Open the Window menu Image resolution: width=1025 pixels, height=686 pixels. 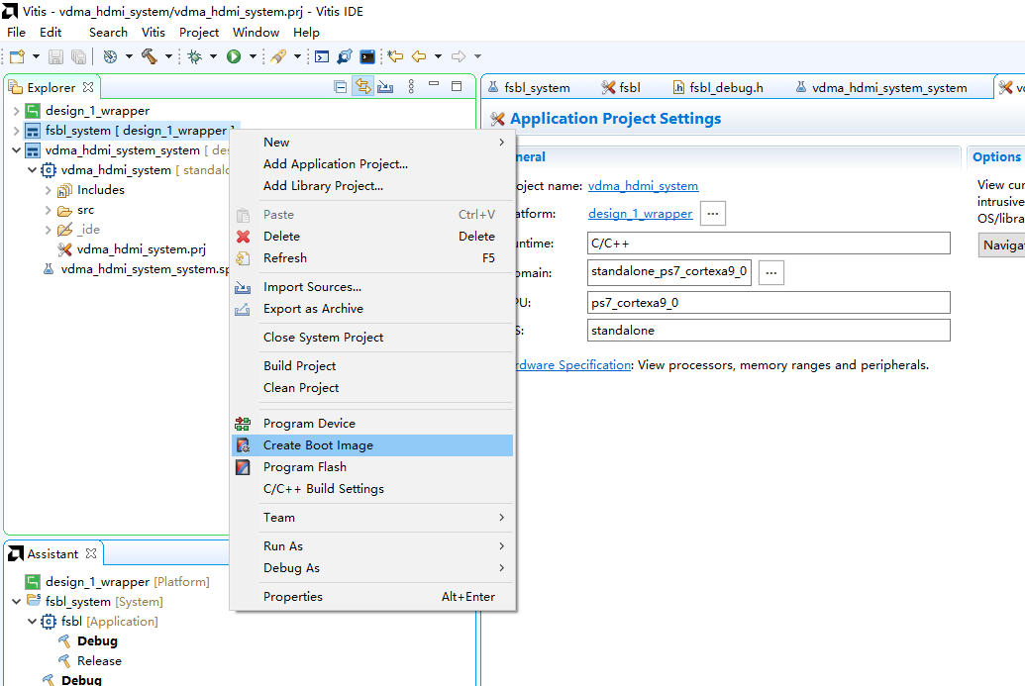pyautogui.click(x=256, y=32)
